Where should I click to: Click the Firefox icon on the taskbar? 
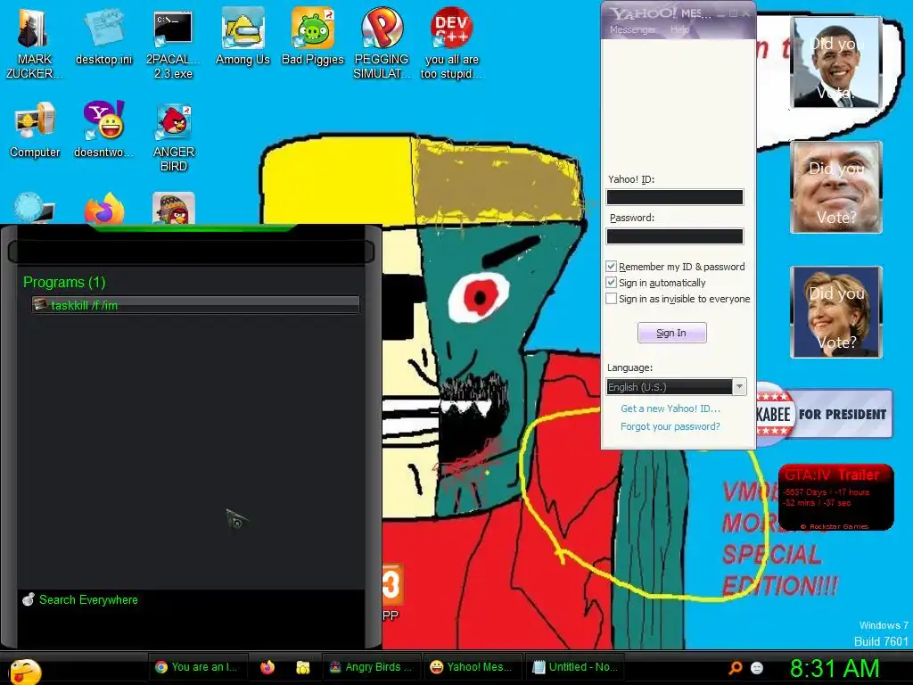pyautogui.click(x=267, y=667)
